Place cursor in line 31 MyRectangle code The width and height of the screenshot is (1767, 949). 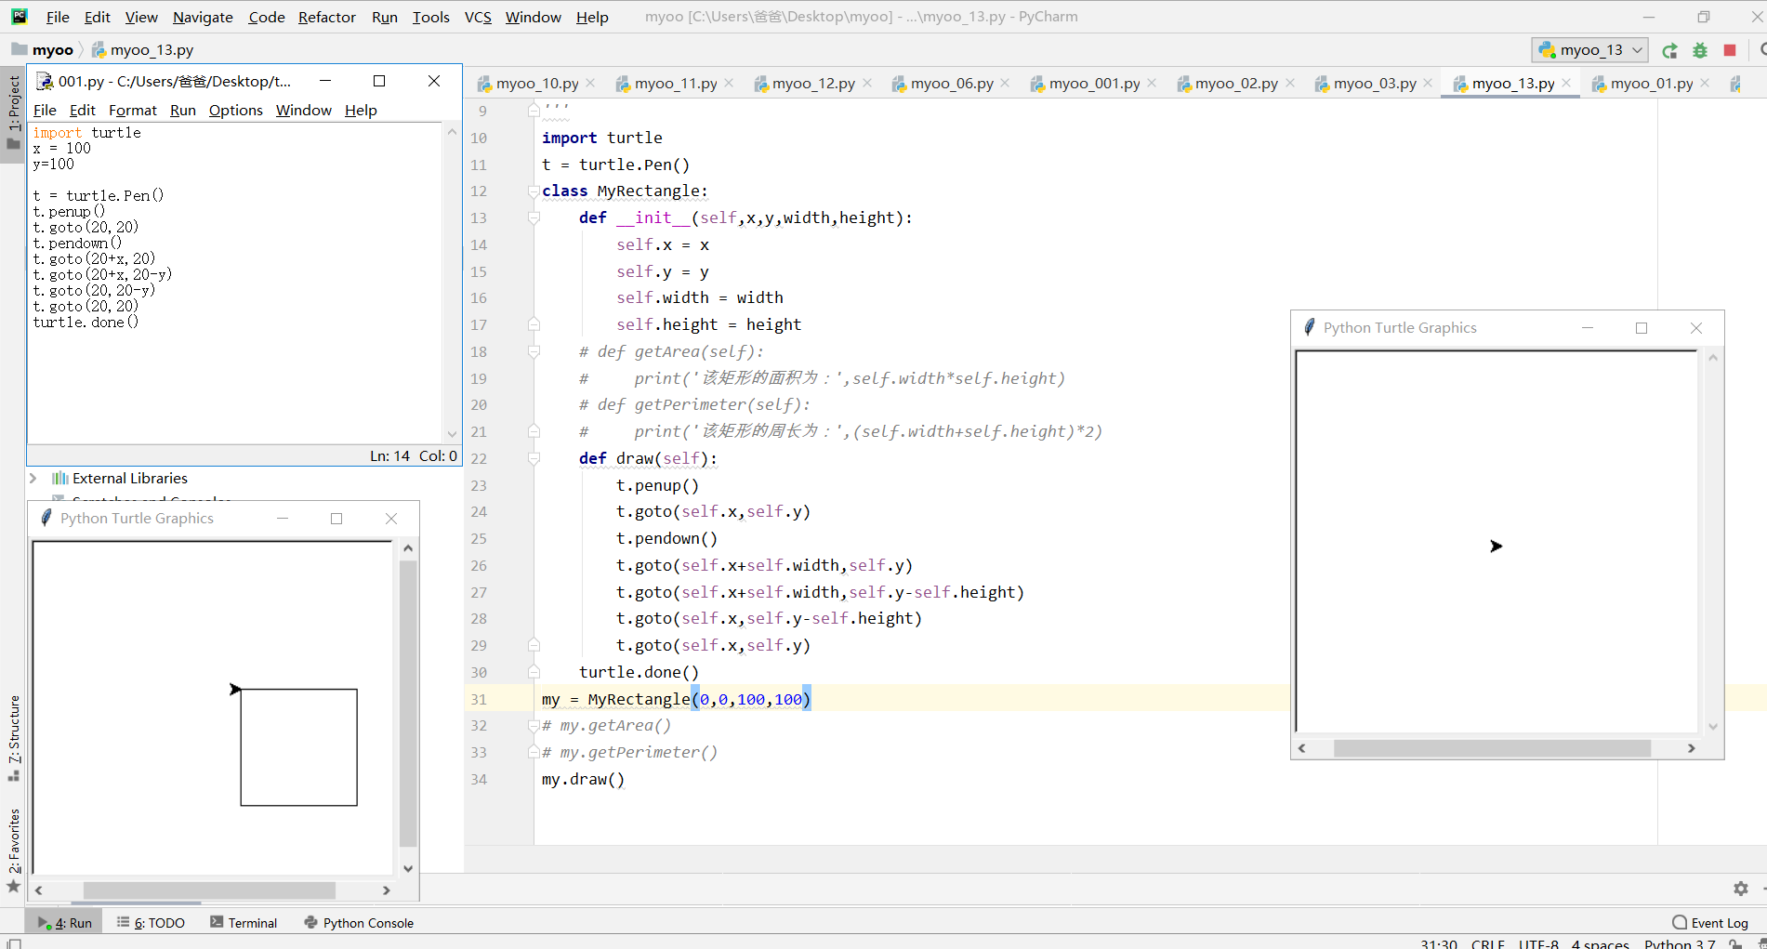point(676,699)
